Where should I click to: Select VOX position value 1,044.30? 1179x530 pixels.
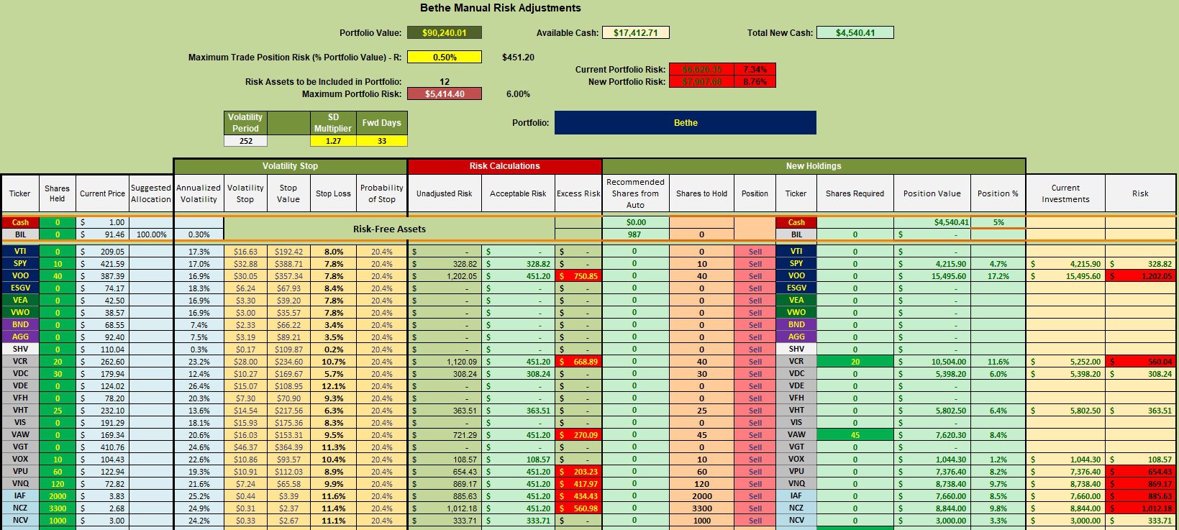pyautogui.click(x=932, y=460)
